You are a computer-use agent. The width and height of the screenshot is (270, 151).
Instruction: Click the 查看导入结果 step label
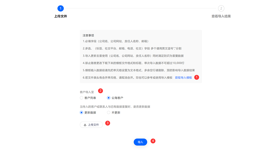(221, 16)
